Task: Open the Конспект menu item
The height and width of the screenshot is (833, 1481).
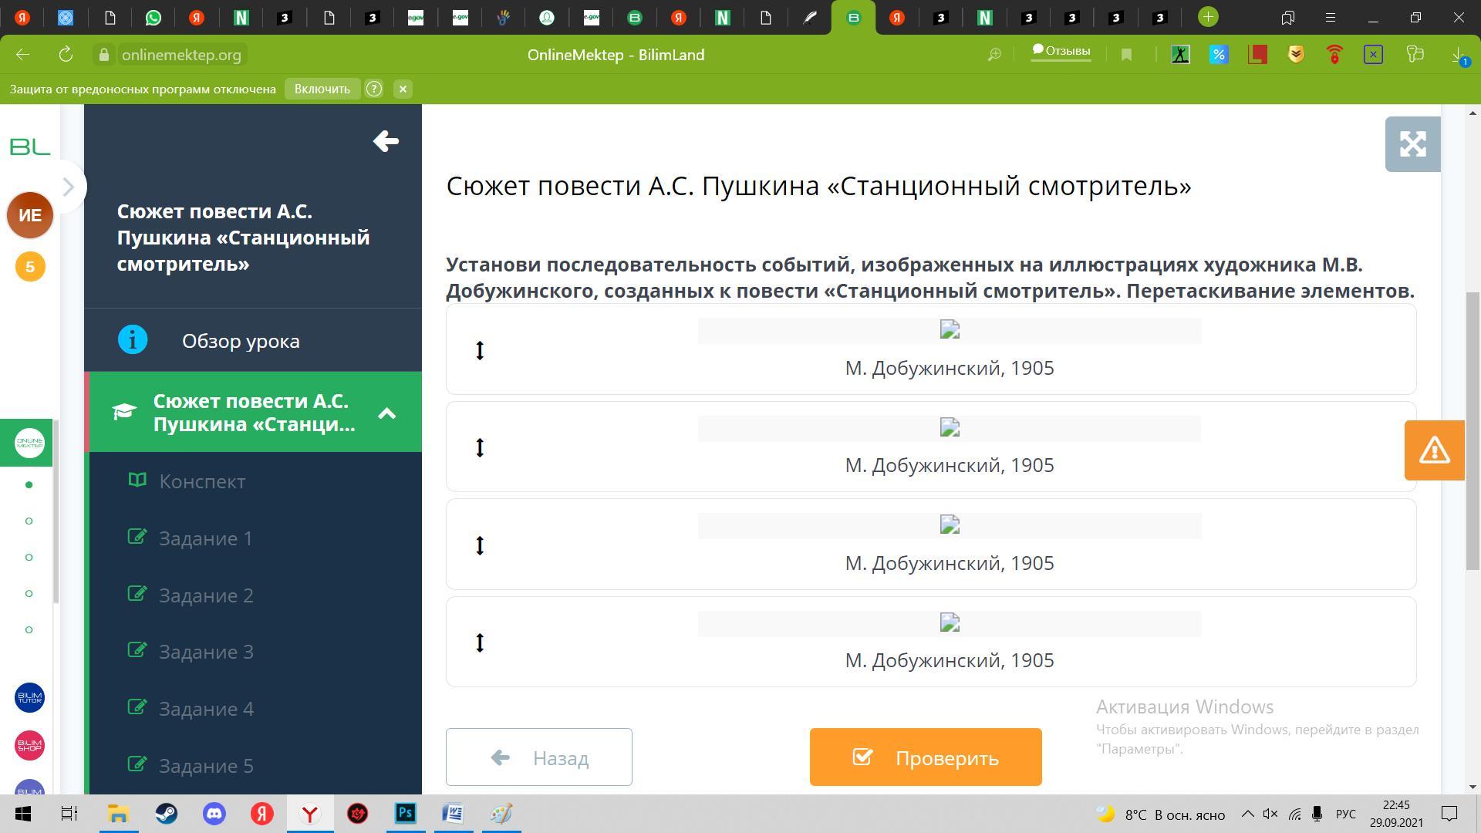Action: point(202,481)
